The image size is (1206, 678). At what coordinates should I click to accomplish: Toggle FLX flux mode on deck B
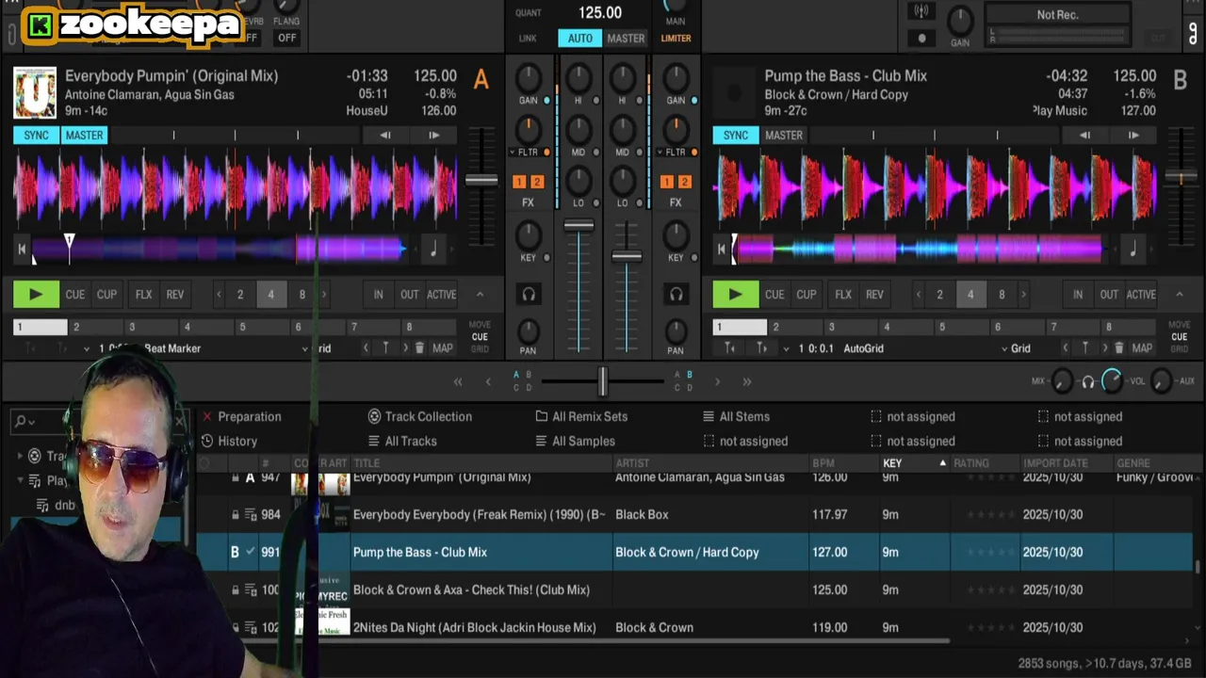[843, 295]
